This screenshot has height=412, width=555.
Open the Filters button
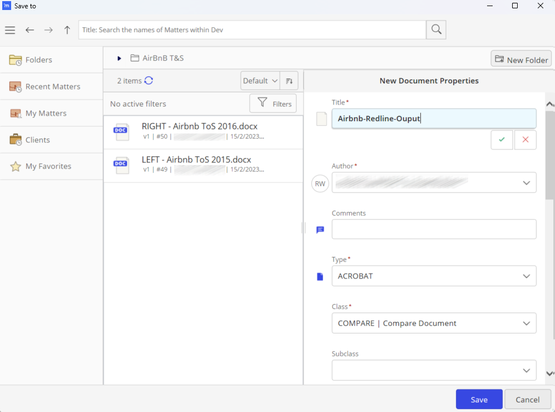point(273,103)
